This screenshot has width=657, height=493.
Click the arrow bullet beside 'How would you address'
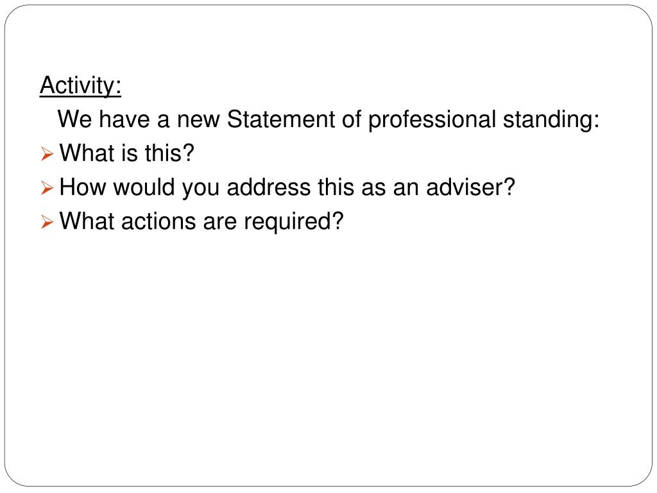(47, 188)
